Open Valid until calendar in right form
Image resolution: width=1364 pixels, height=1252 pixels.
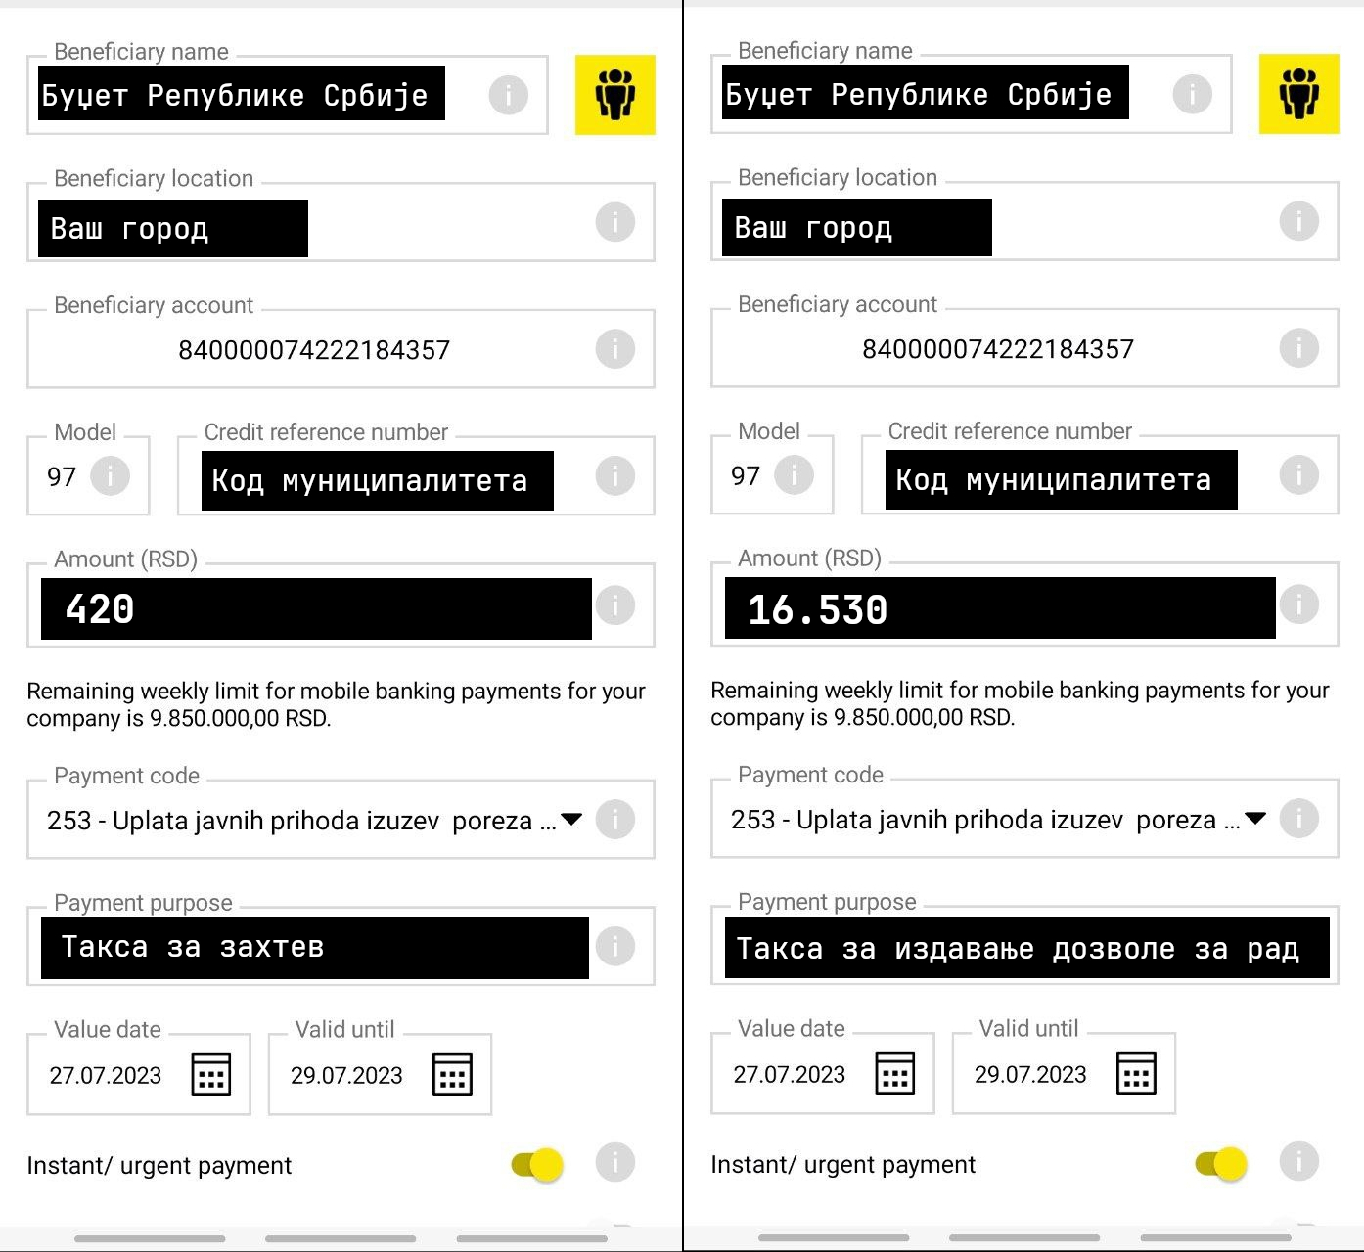[1136, 1073]
